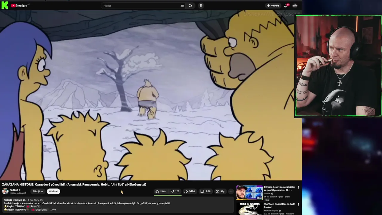Click the Odebírat subscribe button
Screen dimensions: 382x215
coord(53,191)
